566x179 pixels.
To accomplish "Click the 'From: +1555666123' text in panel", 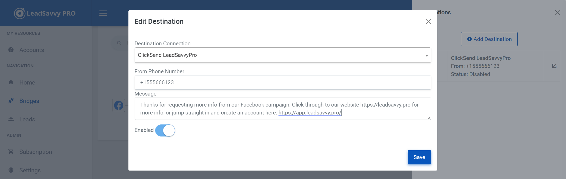I will coord(475,66).
